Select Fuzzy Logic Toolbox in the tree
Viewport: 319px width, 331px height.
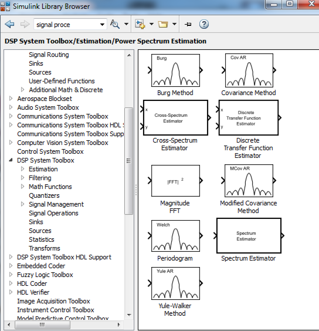[45, 275]
